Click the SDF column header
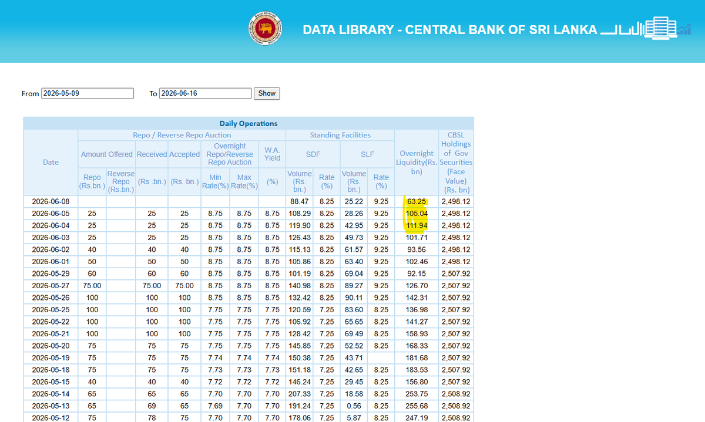This screenshot has width=705, height=422. coord(313,154)
